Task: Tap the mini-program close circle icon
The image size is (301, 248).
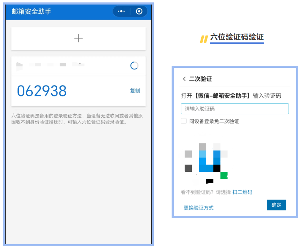Action: coord(139,11)
